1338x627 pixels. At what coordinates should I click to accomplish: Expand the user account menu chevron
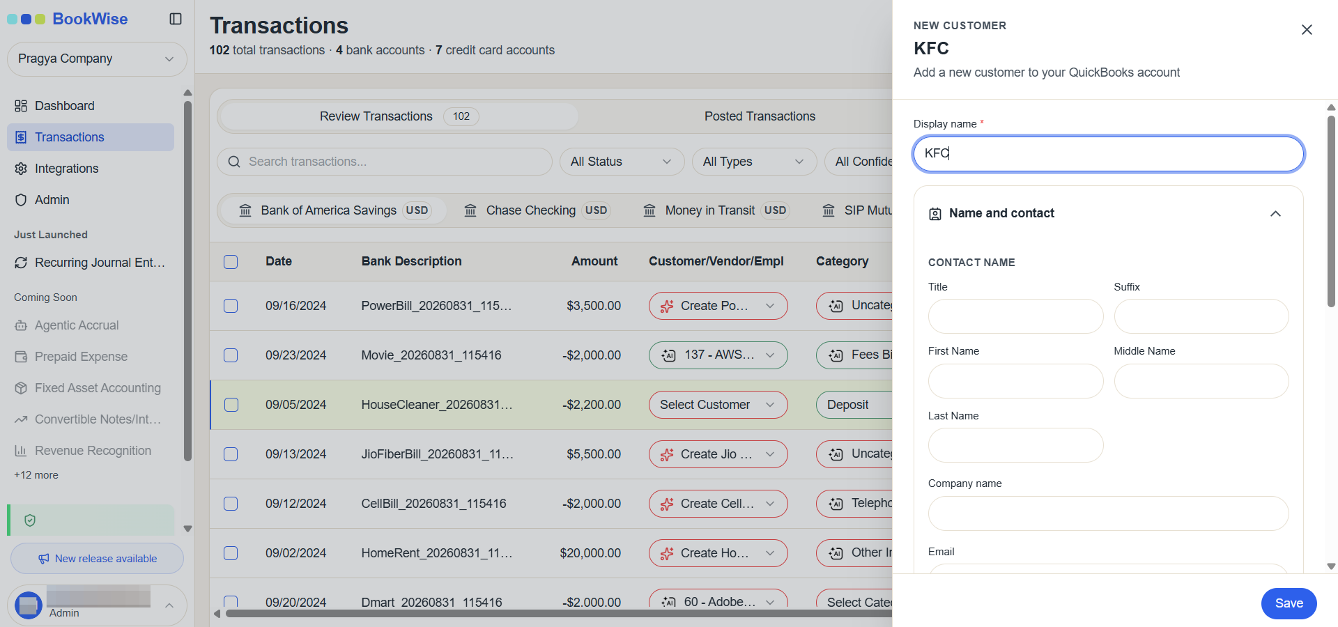pyautogui.click(x=169, y=605)
